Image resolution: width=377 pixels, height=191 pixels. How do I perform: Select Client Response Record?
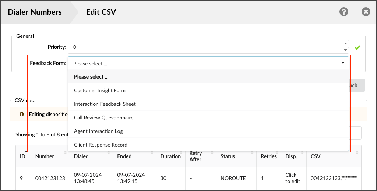[x=208, y=145]
